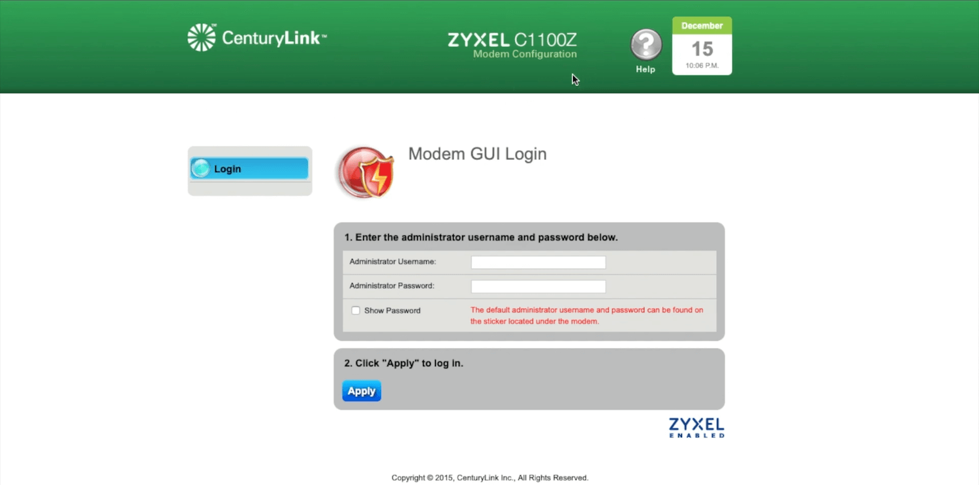Click the 10:06 P.M. time display
This screenshot has width=979, height=485.
(702, 66)
